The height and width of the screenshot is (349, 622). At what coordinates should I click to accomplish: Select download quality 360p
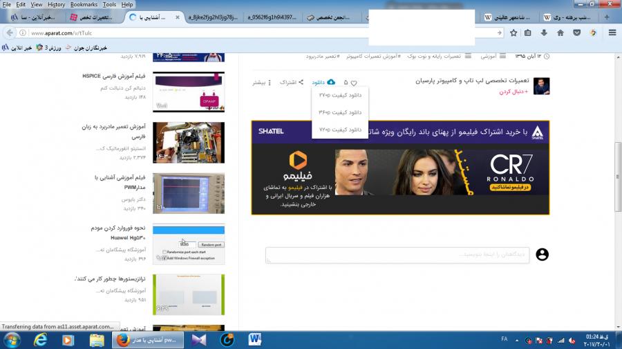[x=340, y=112]
